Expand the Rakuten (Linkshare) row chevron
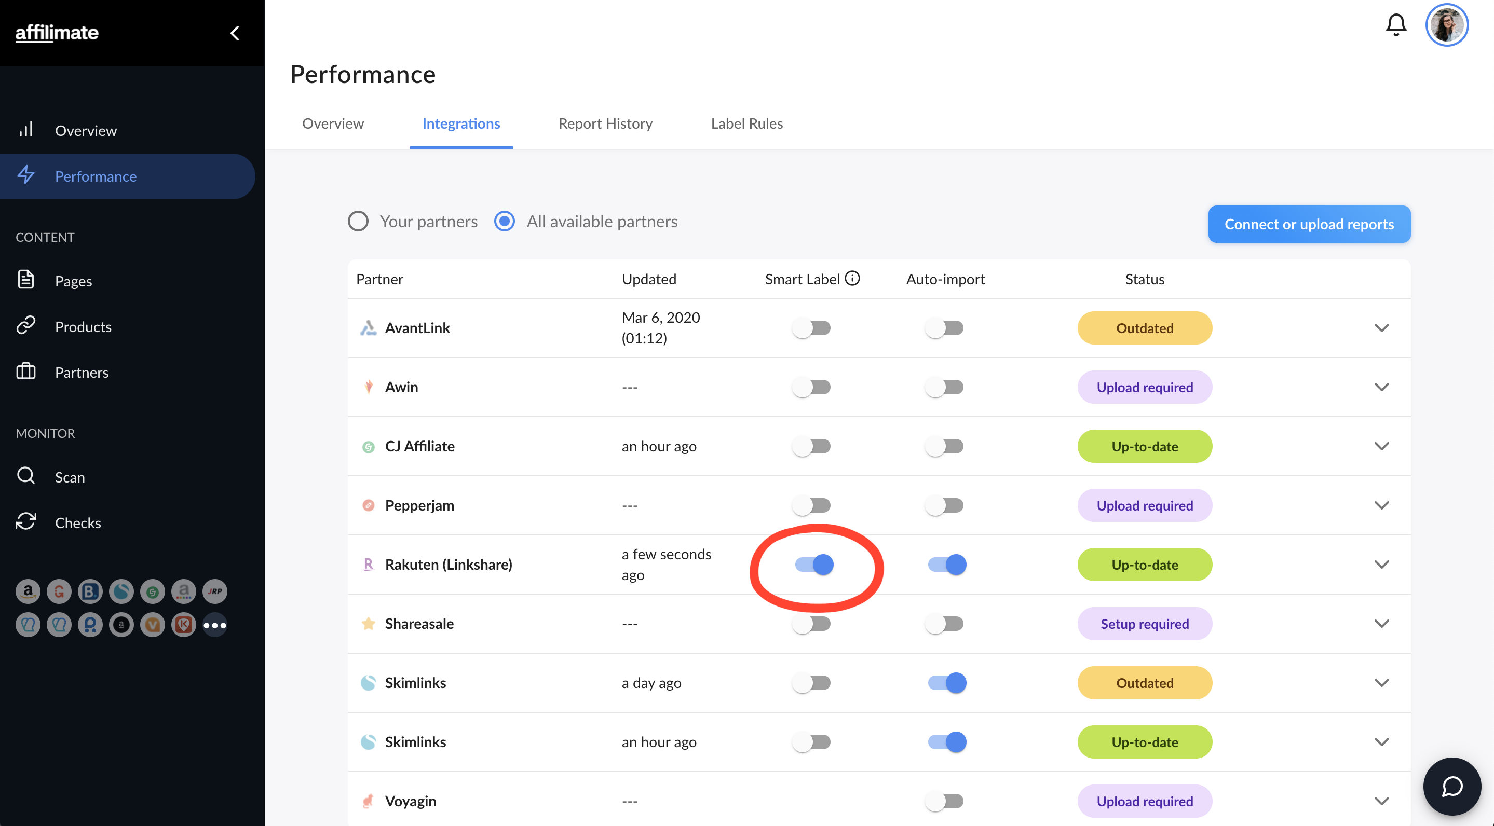1494x826 pixels. pos(1381,565)
